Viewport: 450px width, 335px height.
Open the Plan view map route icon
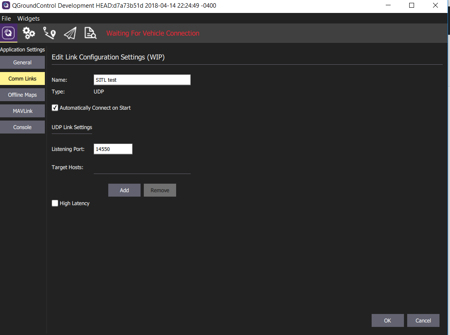pos(49,33)
